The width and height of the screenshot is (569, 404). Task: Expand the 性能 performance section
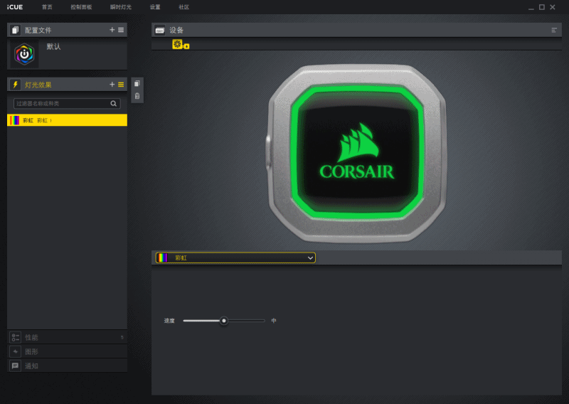(67, 337)
